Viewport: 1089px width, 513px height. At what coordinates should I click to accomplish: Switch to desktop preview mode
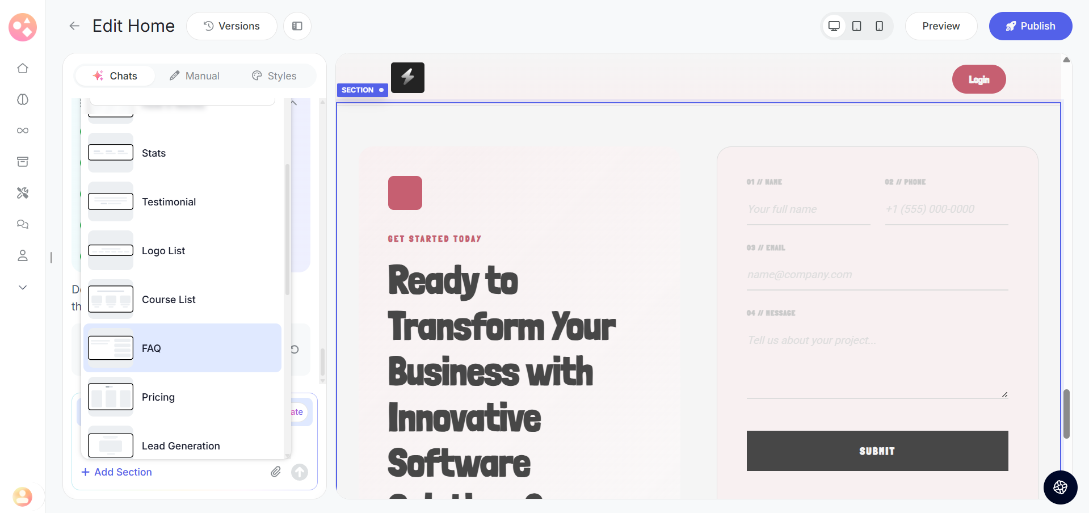[x=834, y=26]
